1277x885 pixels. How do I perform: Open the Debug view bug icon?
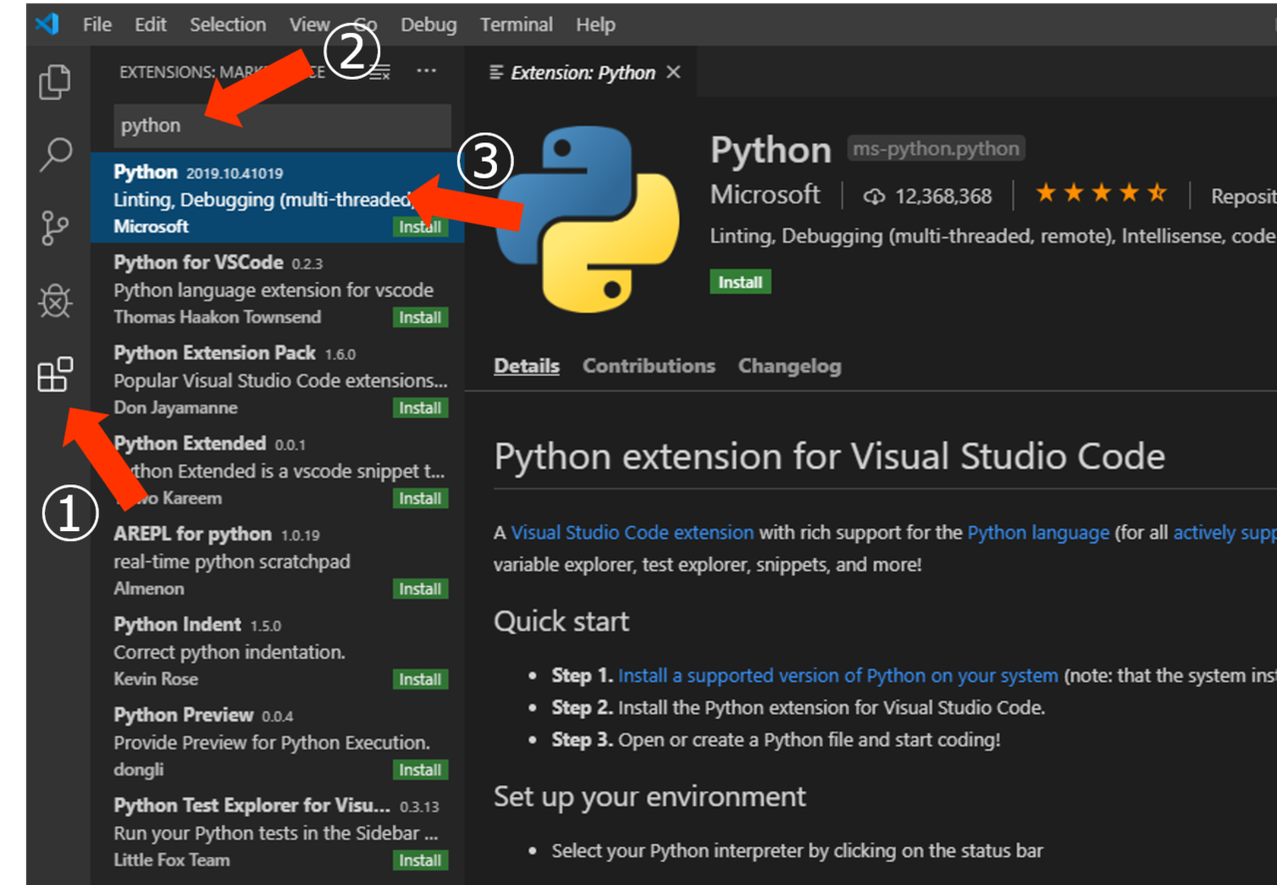tap(55, 301)
